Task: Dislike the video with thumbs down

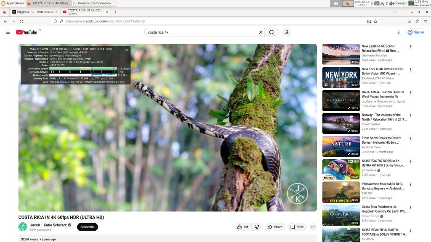Action: pos(257,227)
